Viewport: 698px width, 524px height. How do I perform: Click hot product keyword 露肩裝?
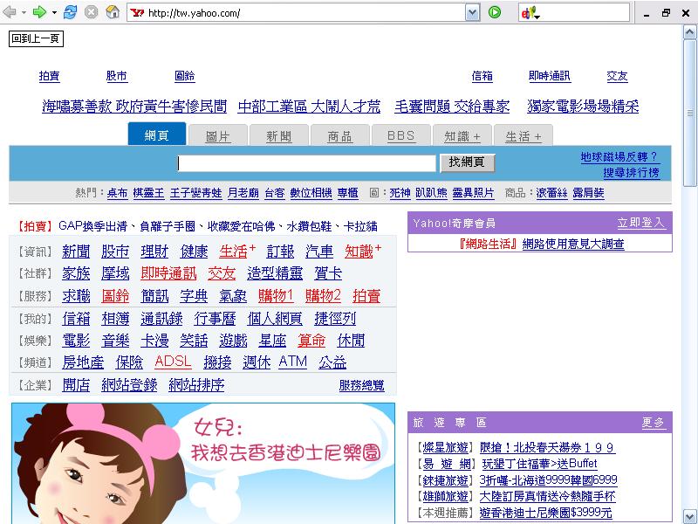click(588, 193)
